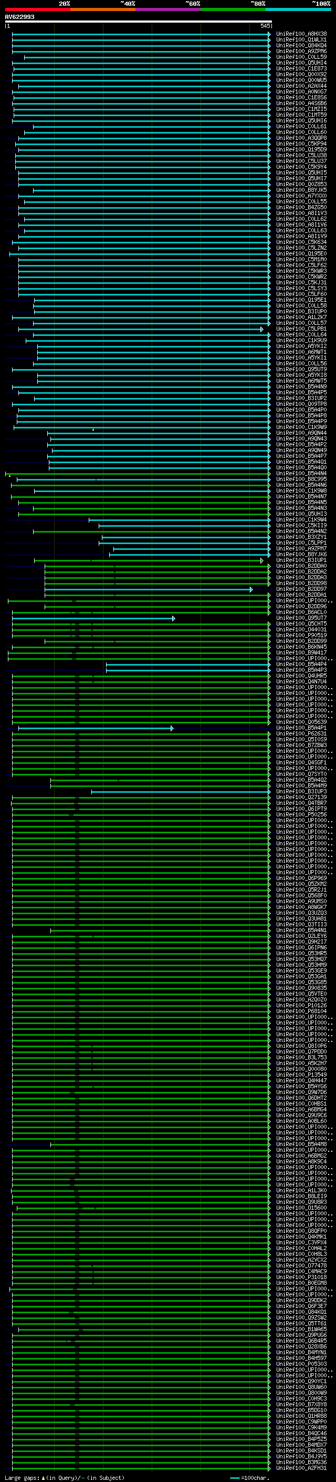Viewport: 336px width, 1482px height.
Task: Select the UniRef100_A4S6B6 label
Action: [301, 104]
